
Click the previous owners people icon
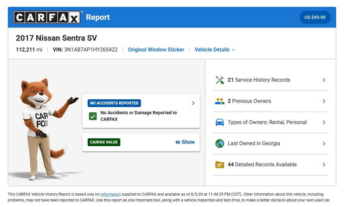pyautogui.click(x=220, y=101)
